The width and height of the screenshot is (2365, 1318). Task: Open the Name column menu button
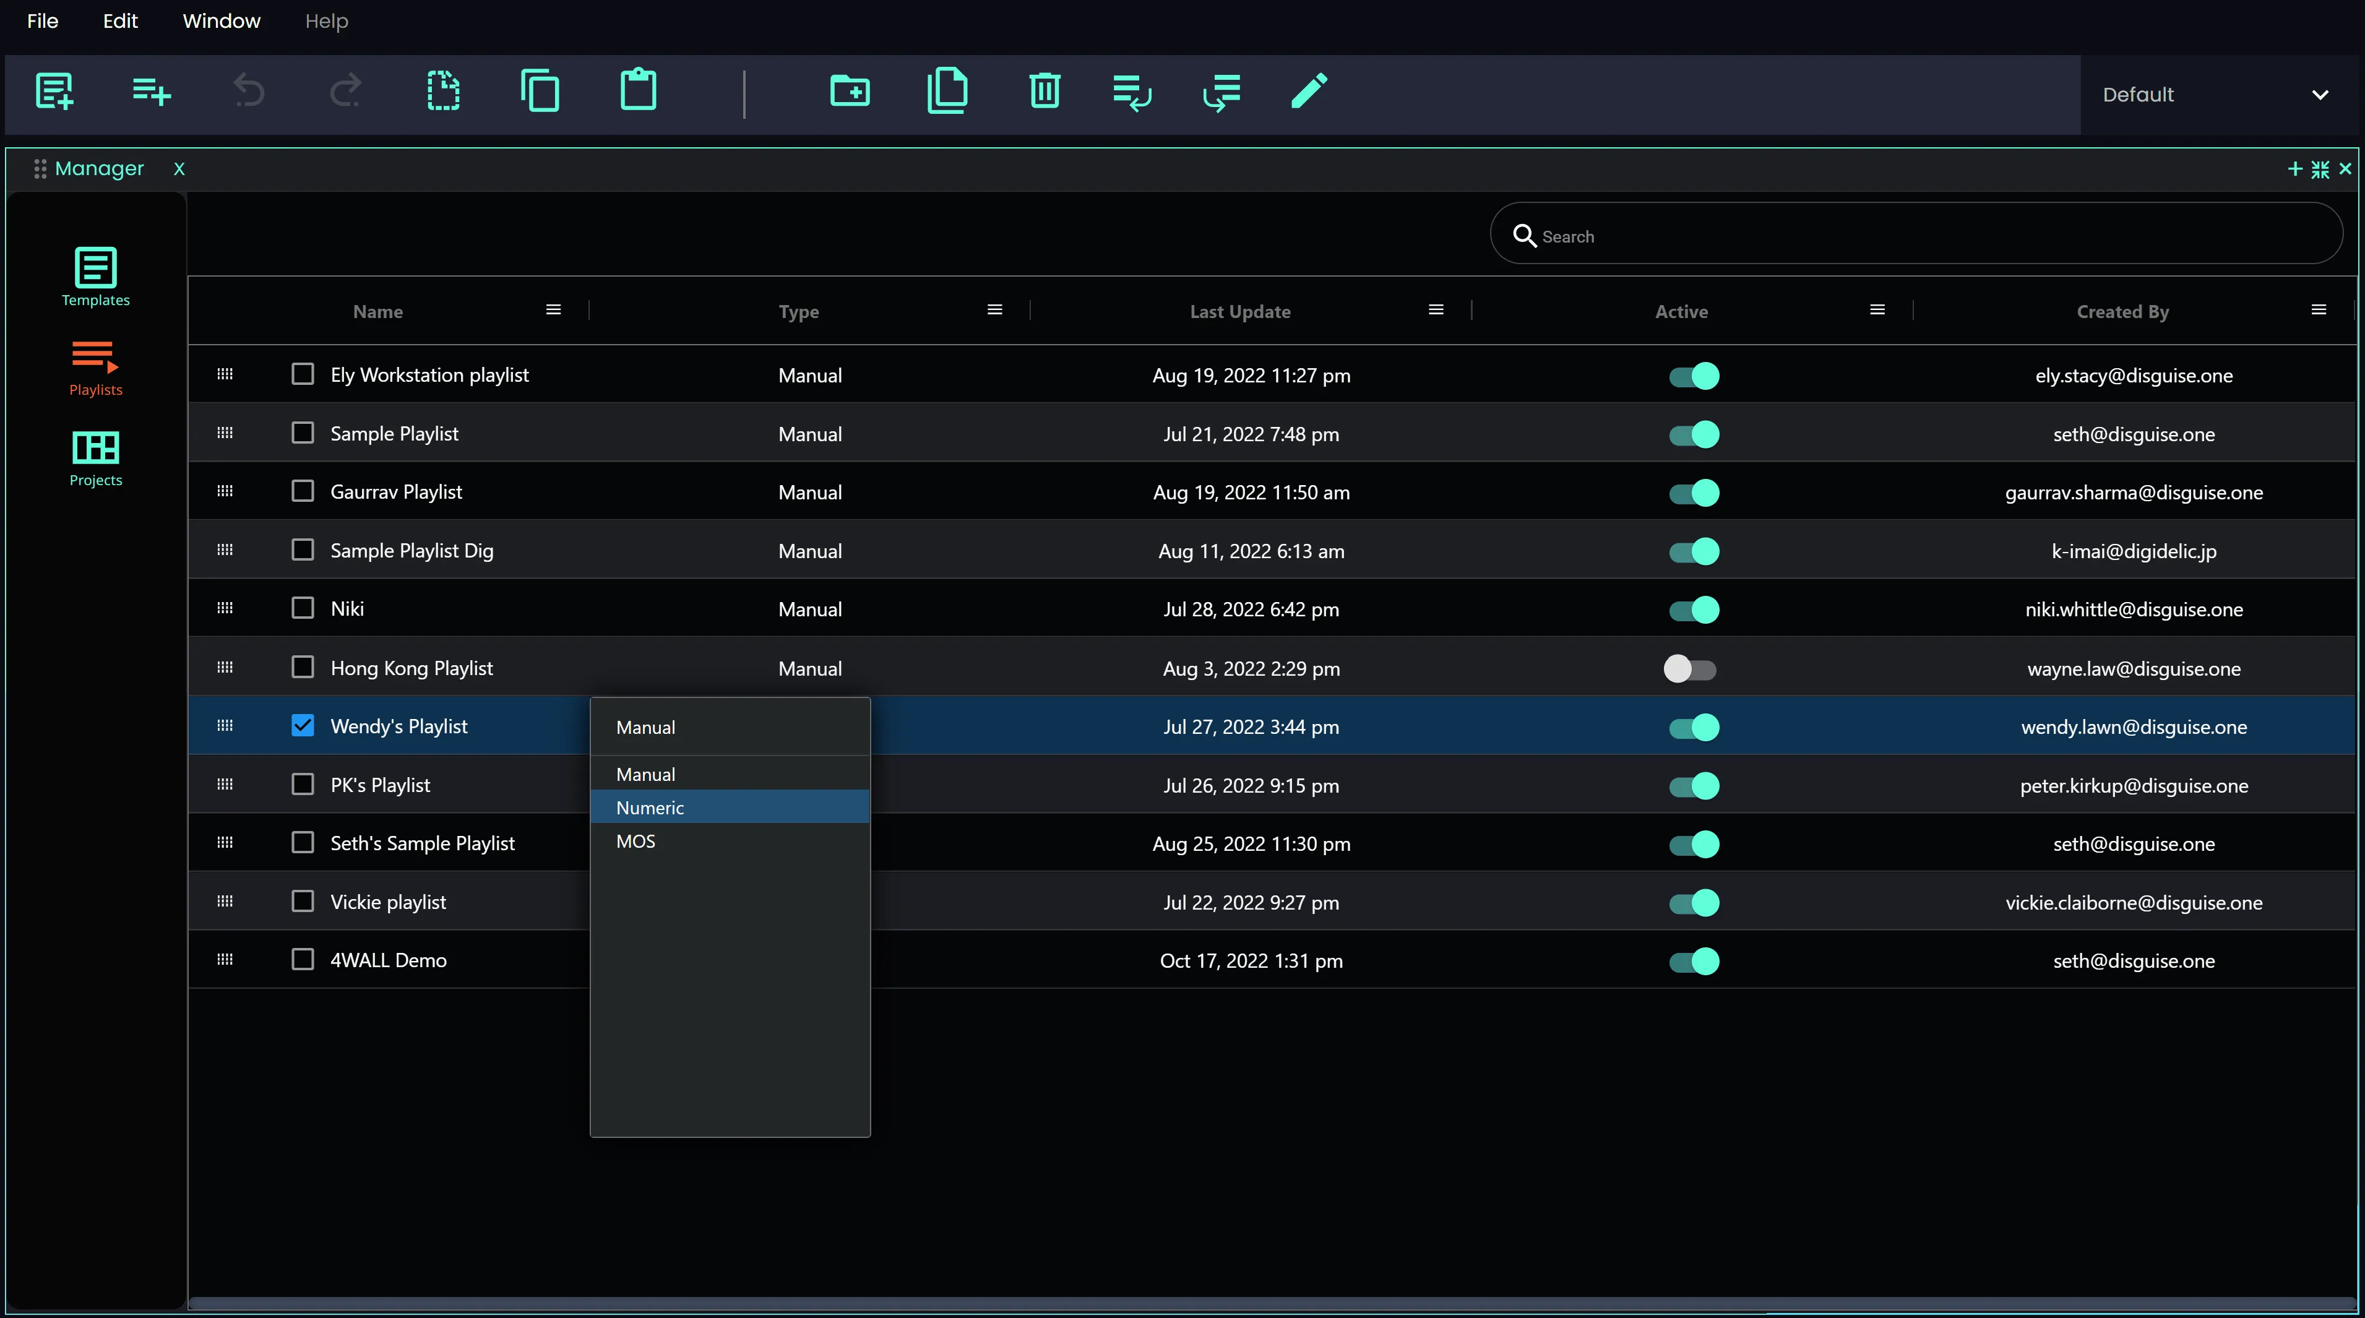[x=554, y=310]
